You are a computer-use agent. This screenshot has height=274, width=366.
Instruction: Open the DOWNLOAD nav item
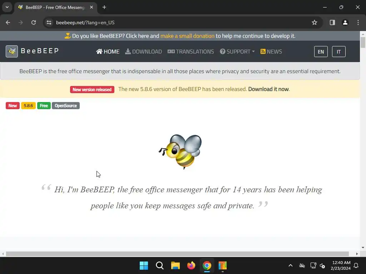click(x=144, y=51)
